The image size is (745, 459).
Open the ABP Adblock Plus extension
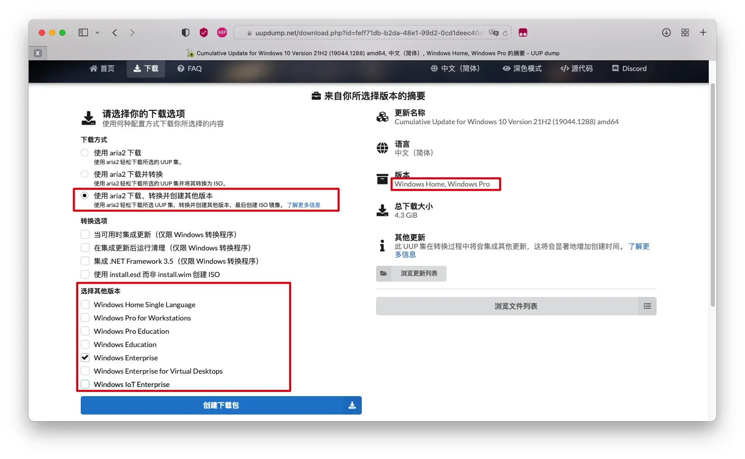coord(222,33)
